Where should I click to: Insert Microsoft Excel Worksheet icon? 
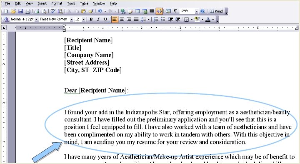145,11
